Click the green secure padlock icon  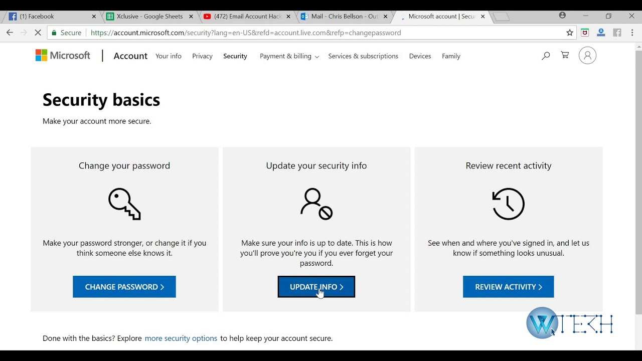[x=54, y=33]
